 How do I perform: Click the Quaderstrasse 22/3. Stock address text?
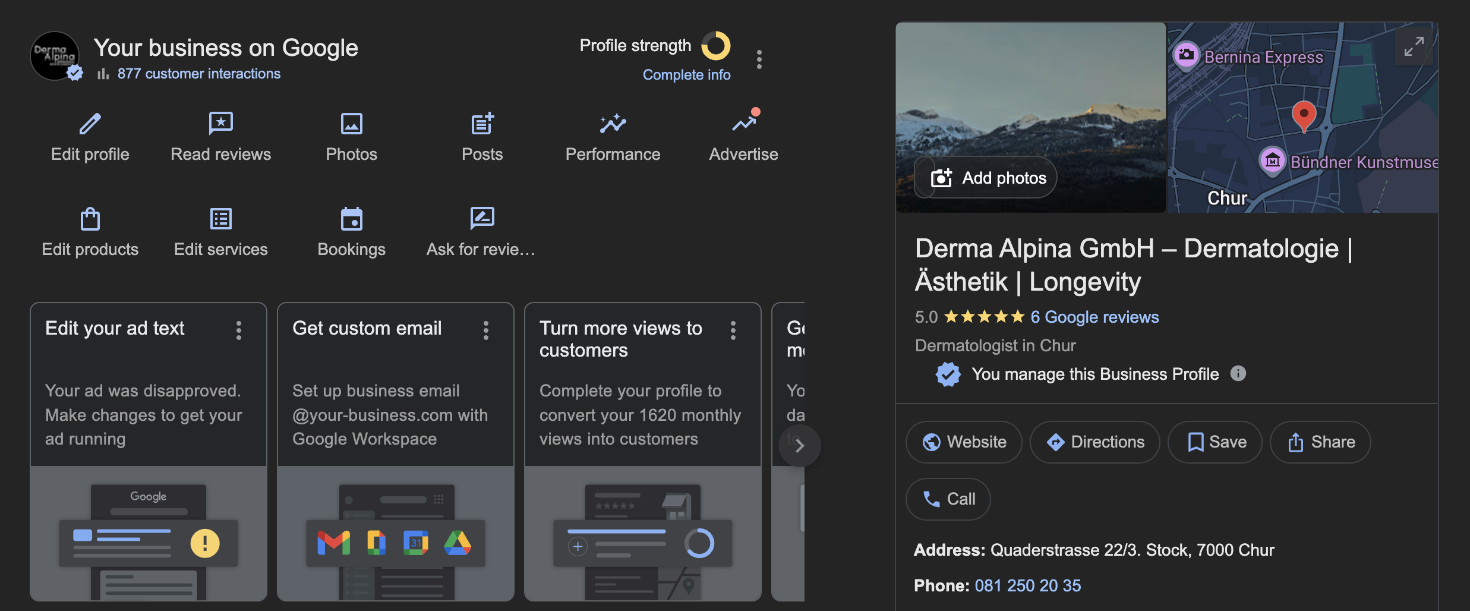[1133, 550]
